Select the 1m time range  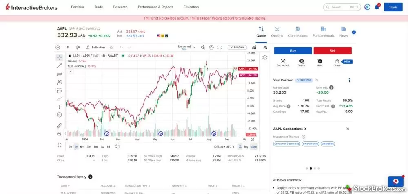coord(95,147)
